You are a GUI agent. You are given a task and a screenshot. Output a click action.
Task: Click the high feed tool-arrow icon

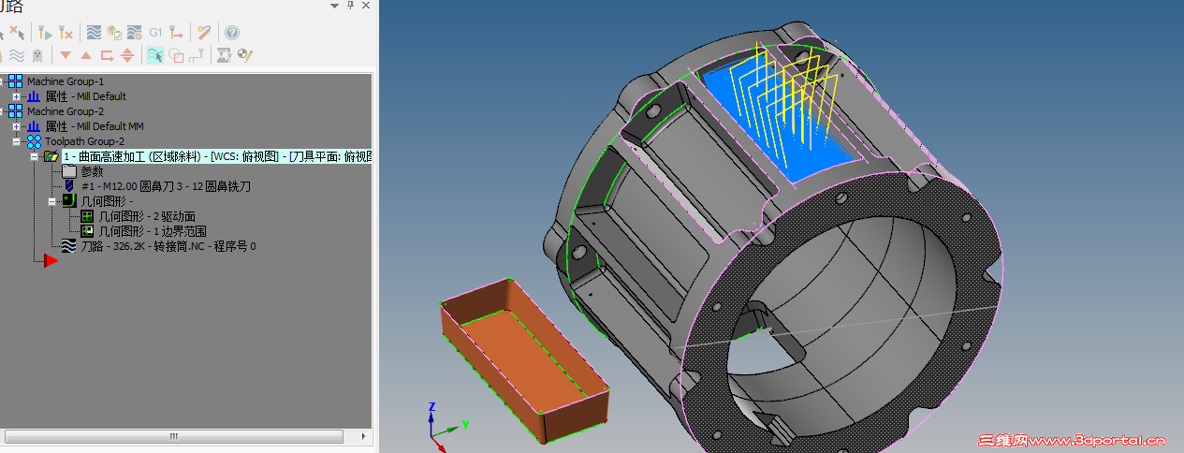tap(176, 32)
